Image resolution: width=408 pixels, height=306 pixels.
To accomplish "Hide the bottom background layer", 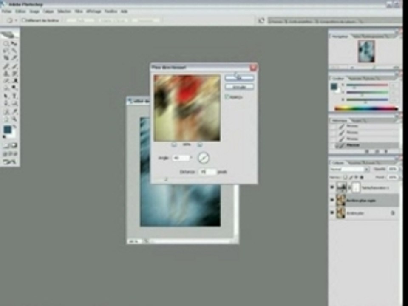I will pos(332,212).
